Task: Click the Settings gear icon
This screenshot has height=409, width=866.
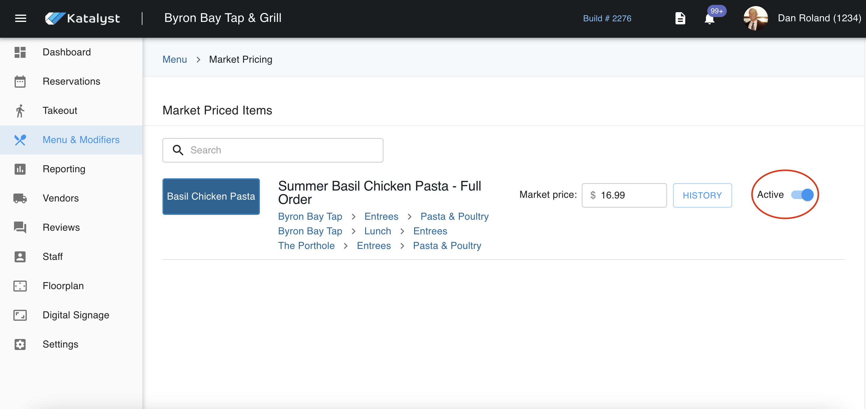Action: pos(20,344)
